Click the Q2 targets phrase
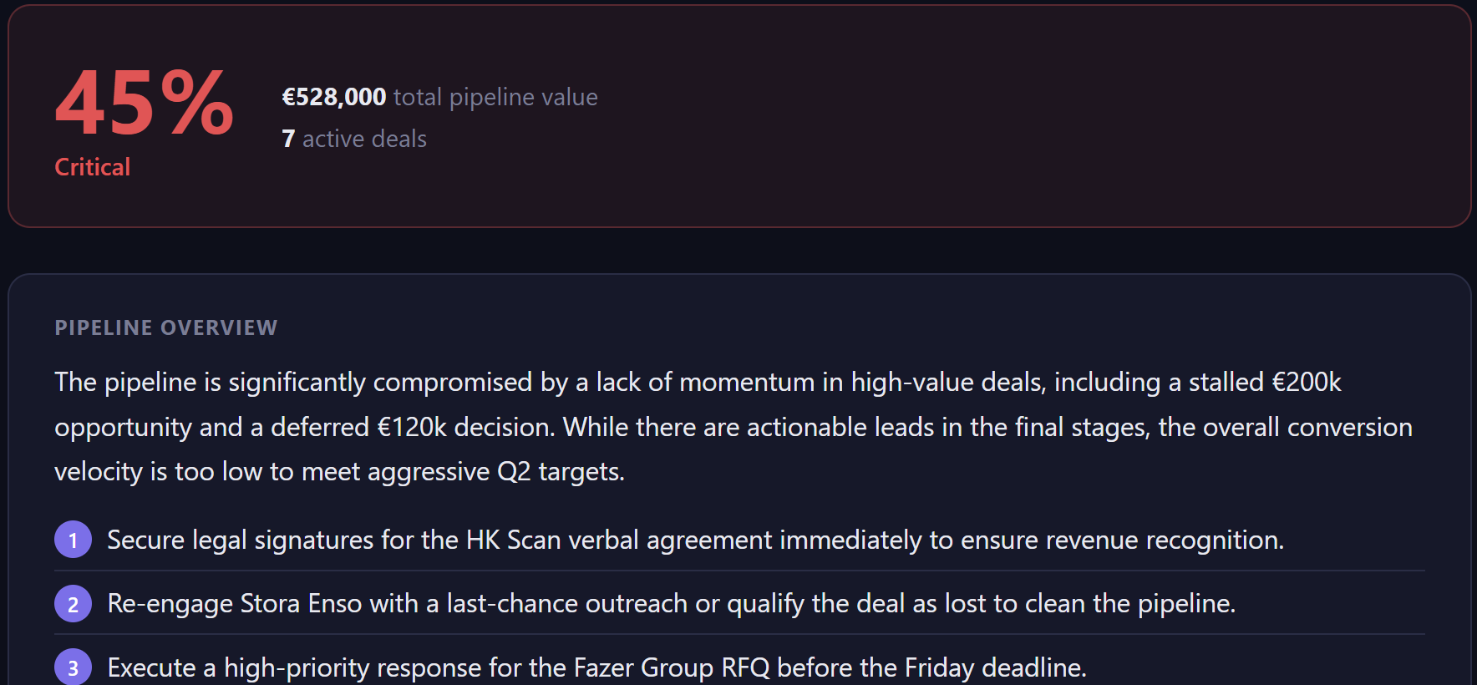The image size is (1477, 685). [x=561, y=471]
